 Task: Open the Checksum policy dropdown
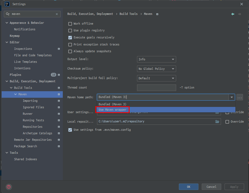tap(156, 69)
